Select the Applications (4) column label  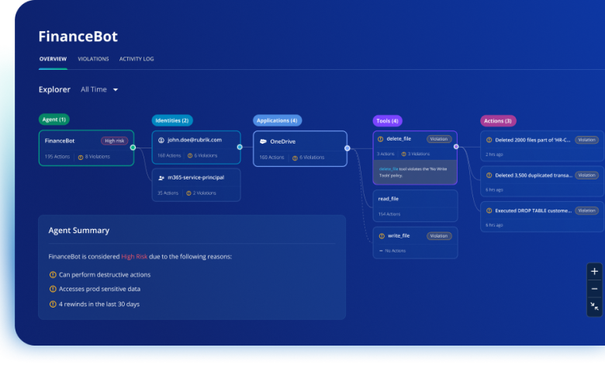pos(277,120)
